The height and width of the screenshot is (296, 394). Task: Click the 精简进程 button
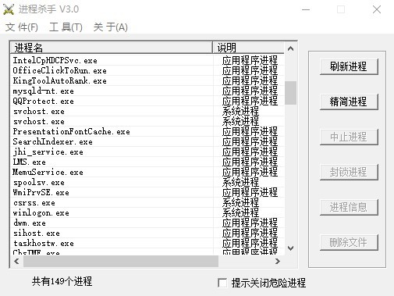tap(349, 102)
